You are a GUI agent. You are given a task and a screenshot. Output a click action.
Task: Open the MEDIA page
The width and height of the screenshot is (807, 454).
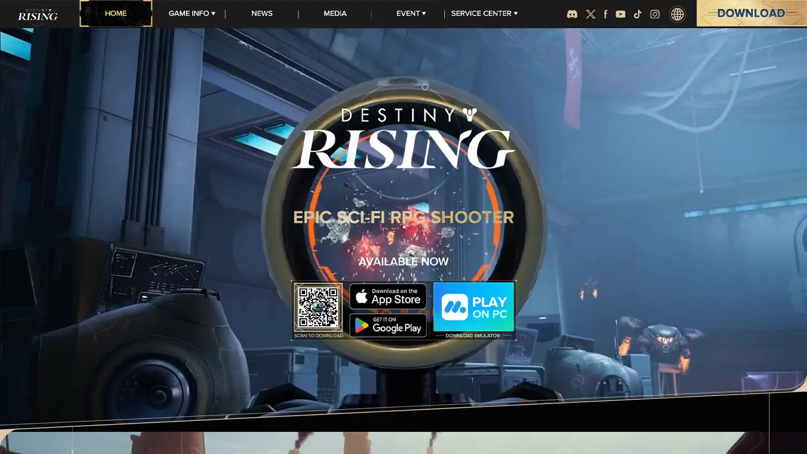pos(335,14)
